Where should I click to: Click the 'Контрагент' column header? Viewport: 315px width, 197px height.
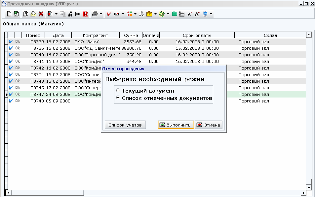pyautogui.click(x=96, y=35)
